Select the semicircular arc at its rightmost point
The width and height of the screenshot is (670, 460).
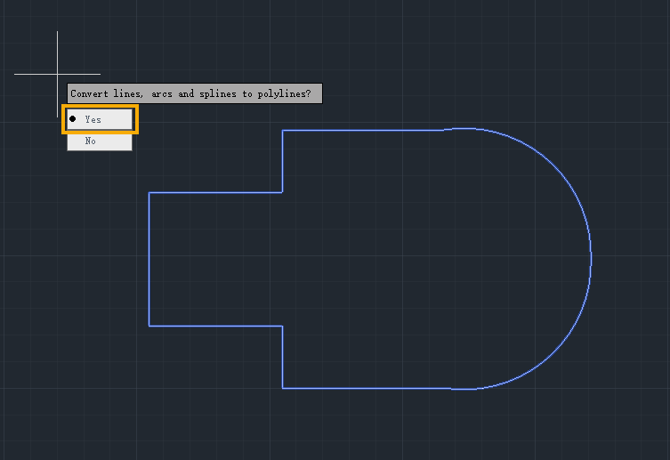pyautogui.click(x=591, y=258)
